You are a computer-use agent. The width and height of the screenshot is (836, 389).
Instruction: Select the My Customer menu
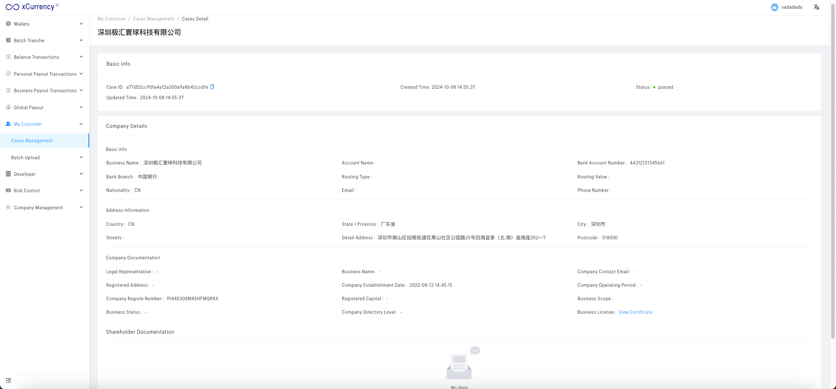click(x=44, y=124)
